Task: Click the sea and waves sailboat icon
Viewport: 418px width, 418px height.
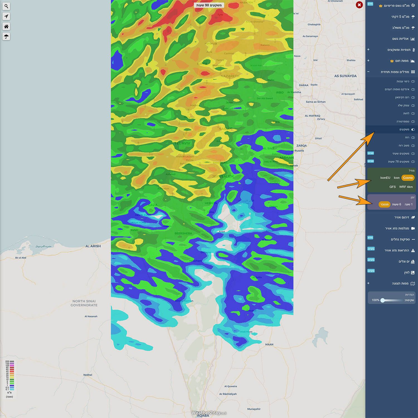Action: point(413,261)
